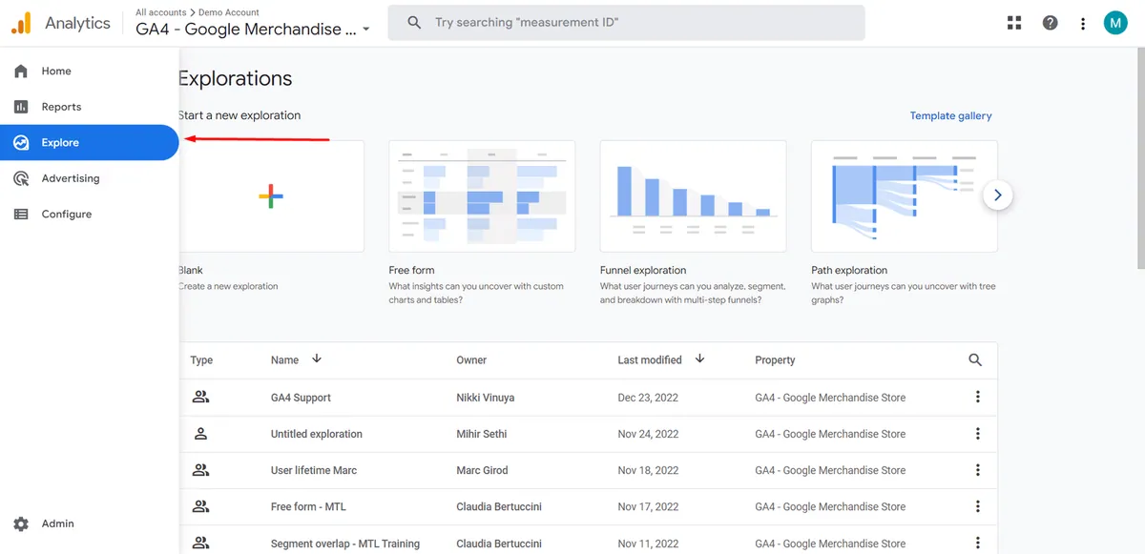This screenshot has height=554, width=1145.
Task: Open Reports section
Action: [90, 107]
